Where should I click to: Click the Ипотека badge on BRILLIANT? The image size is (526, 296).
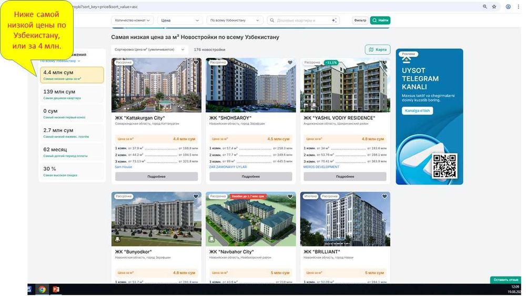(311, 197)
